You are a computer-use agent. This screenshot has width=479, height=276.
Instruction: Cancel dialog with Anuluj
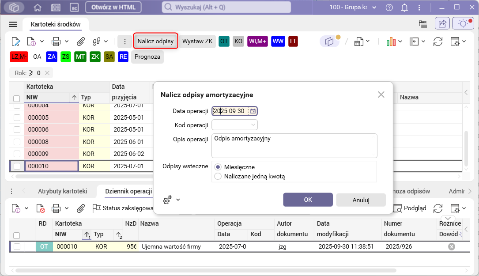click(361, 200)
